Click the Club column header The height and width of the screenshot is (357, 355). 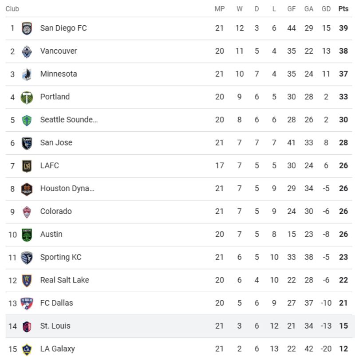[x=12, y=9]
